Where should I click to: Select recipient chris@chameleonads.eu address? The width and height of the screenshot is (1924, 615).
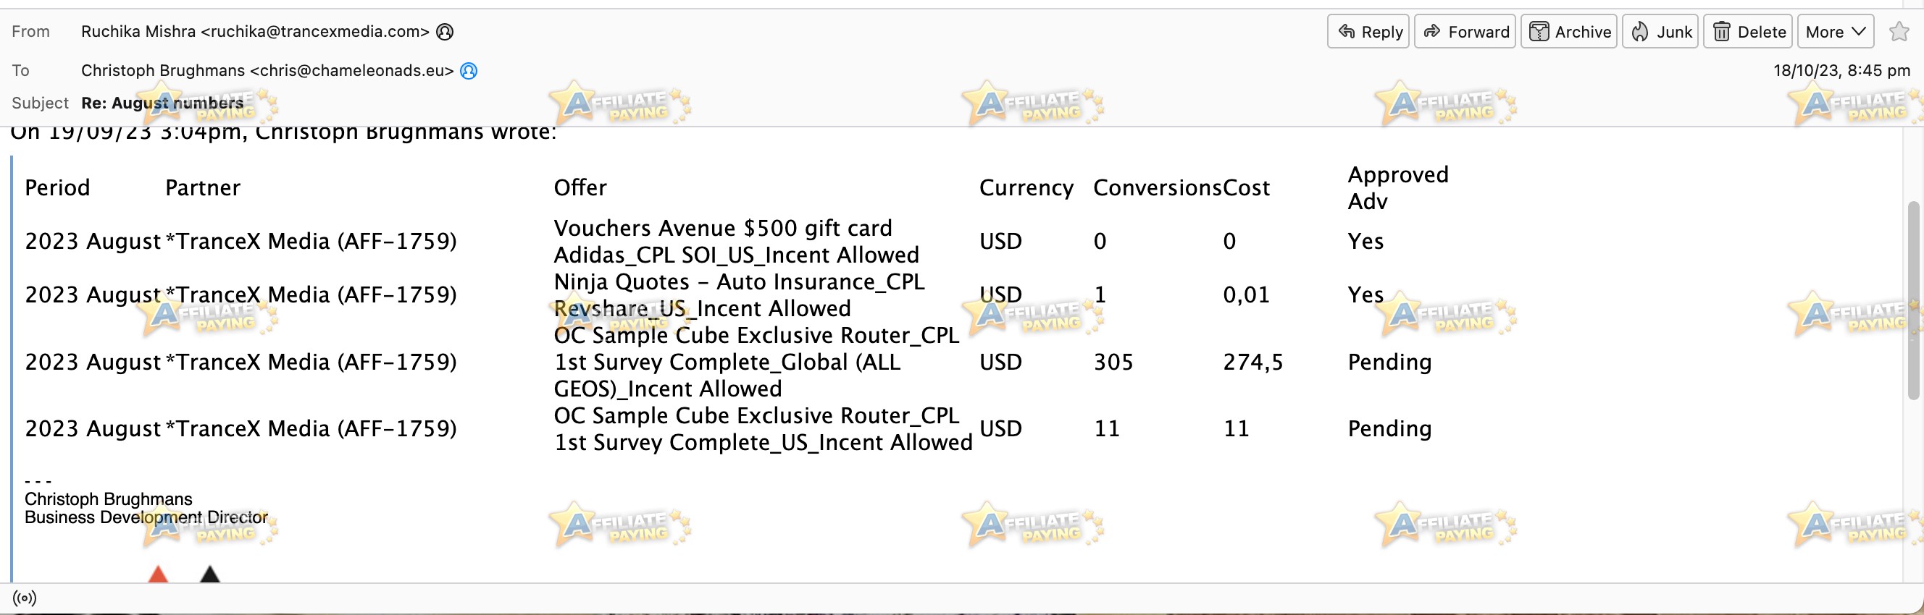coord(352,70)
